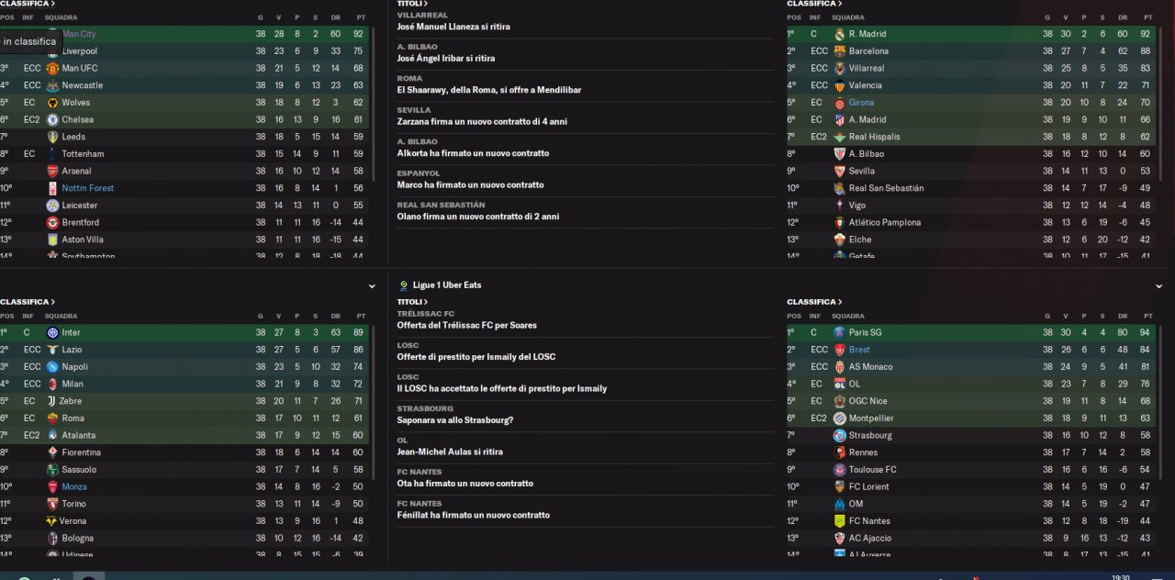Open 'Jean-Michel Aulas si ritira' headline
Image resolution: width=1175 pixels, height=580 pixels.
click(450, 452)
